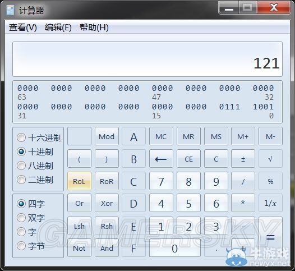Click the number 6 key
The height and width of the screenshot is (271, 295).
pos(216,203)
